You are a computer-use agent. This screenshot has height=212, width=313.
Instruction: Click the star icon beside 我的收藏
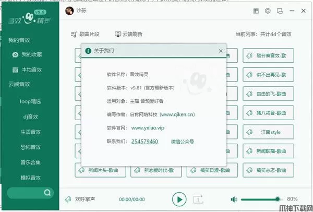(x=15, y=54)
